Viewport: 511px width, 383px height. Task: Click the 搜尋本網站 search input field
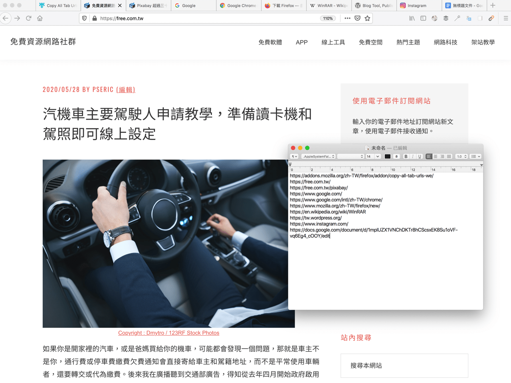point(404,365)
